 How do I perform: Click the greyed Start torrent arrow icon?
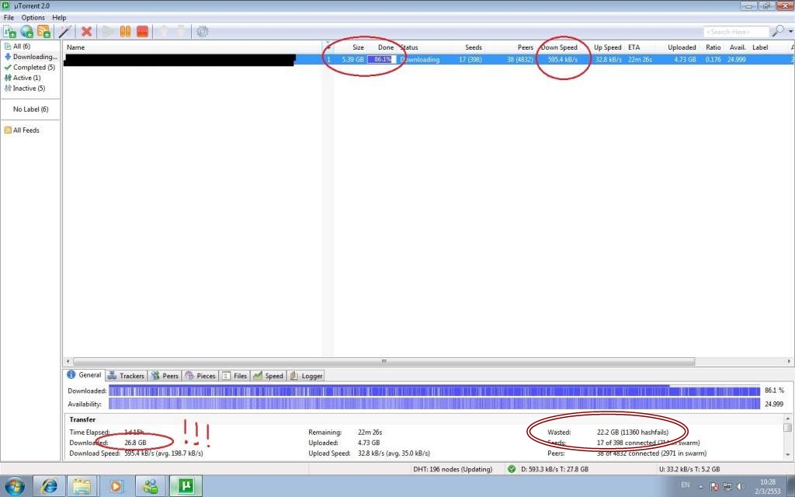pos(108,31)
